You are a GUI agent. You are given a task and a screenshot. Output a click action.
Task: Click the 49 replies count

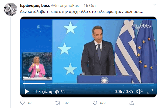[29, 103]
